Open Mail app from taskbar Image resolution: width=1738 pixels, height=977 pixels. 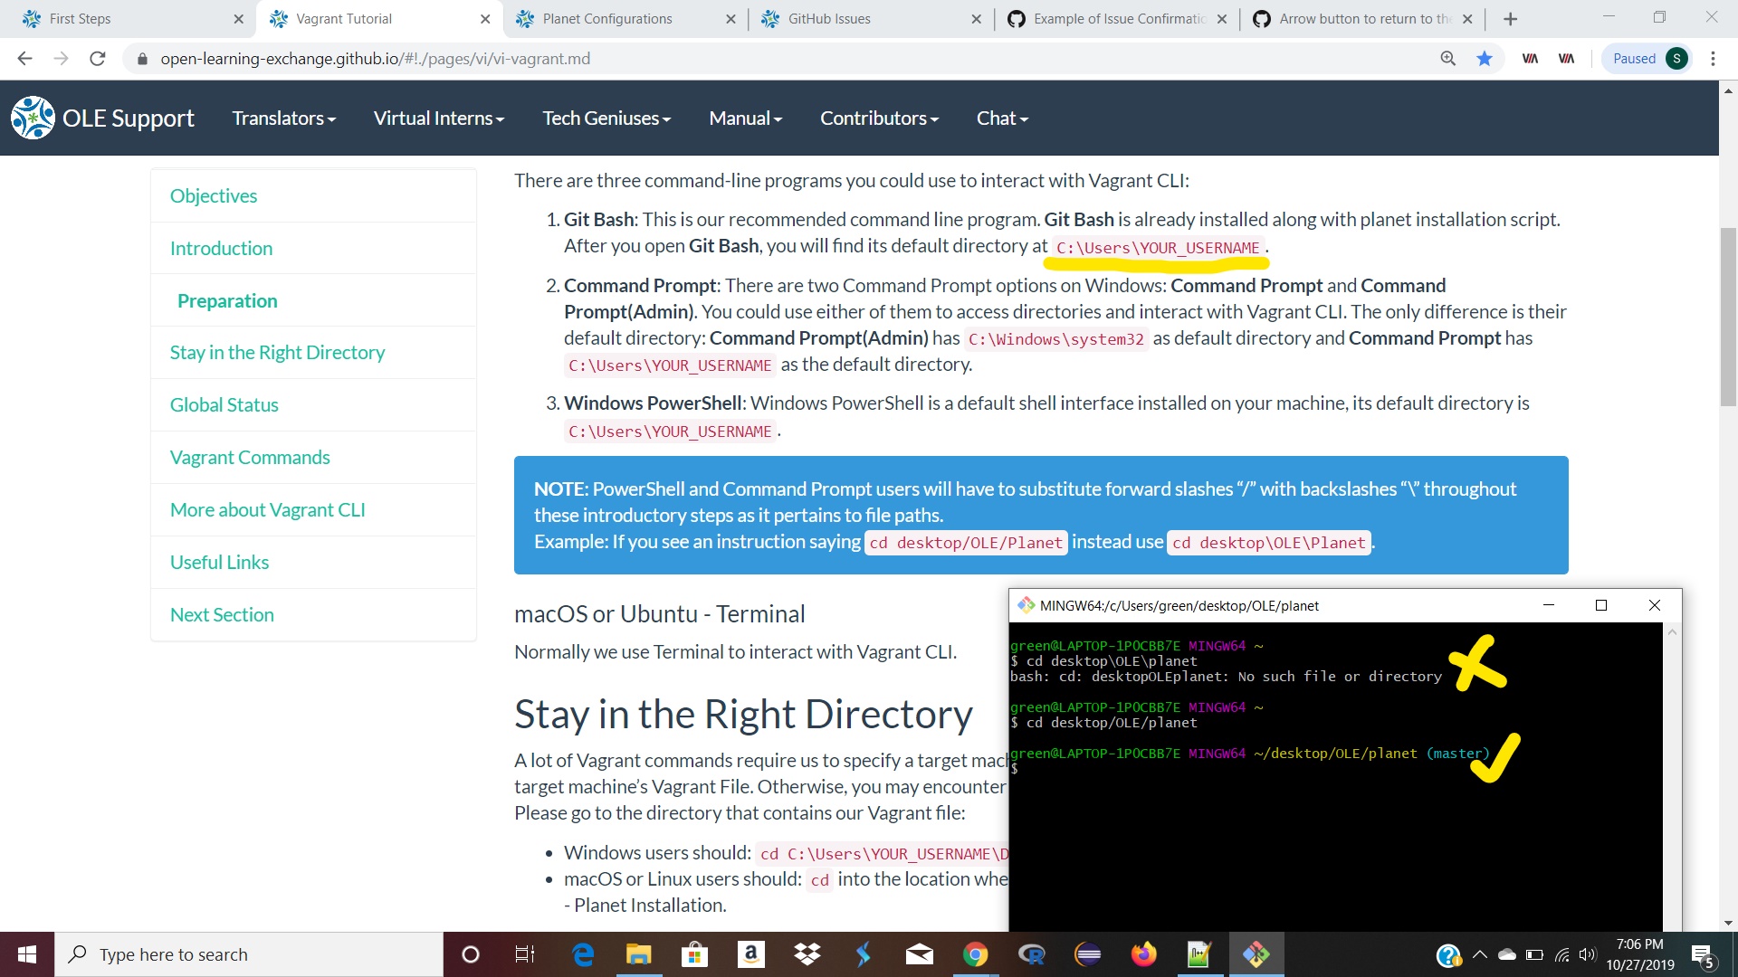(x=919, y=954)
